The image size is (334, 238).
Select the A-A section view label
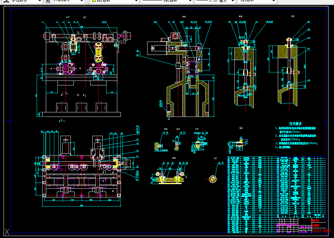tap(184, 16)
